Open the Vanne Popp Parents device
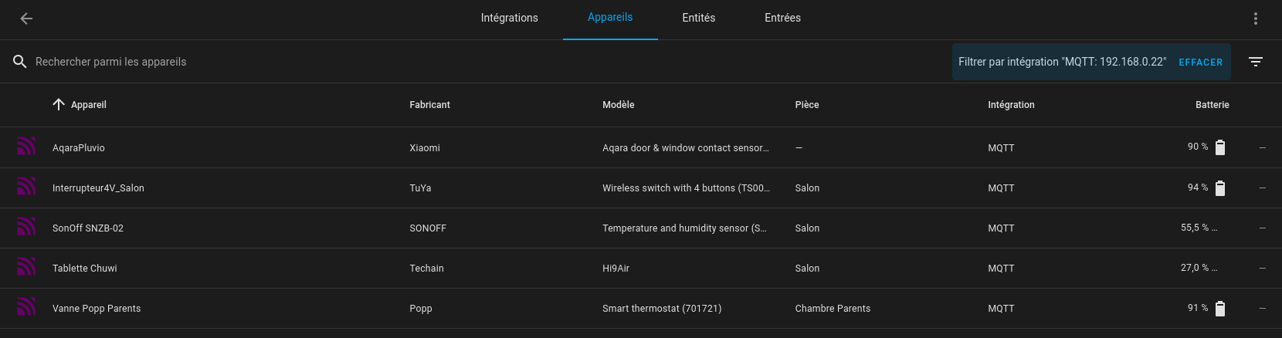1282x338 pixels. click(641, 308)
